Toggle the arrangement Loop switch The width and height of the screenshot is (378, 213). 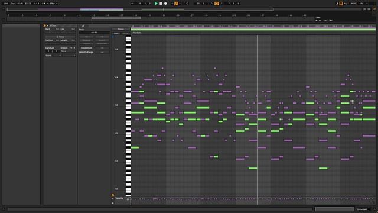[x=217, y=4]
